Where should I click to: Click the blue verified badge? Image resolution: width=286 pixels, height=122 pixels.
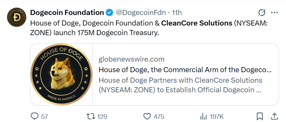(109, 12)
